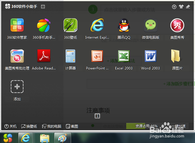This screenshot has width=195, height=143.
Task: Click the plus button beside 360软件小助手 title
Action: [43, 7]
